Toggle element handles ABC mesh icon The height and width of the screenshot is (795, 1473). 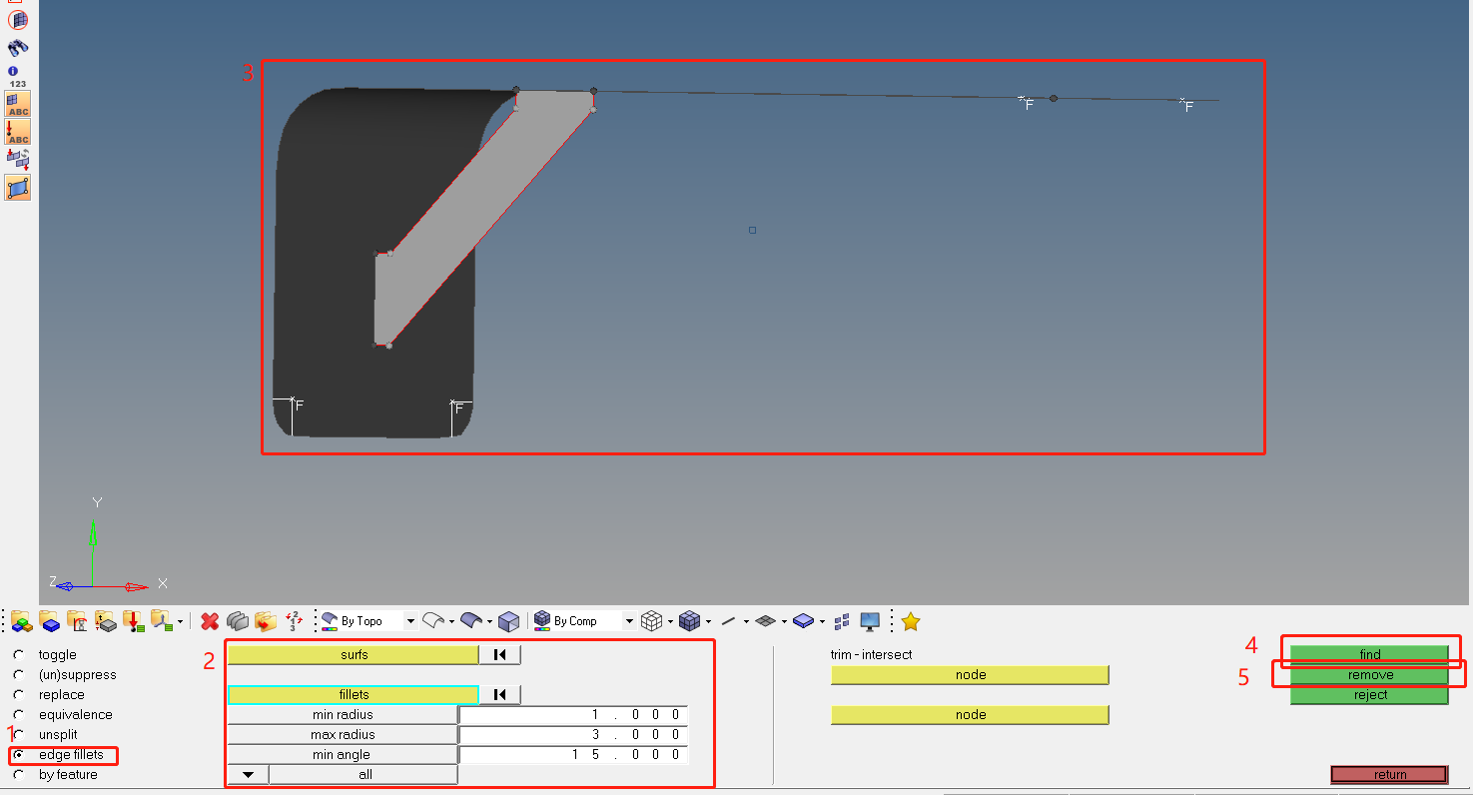(x=18, y=103)
